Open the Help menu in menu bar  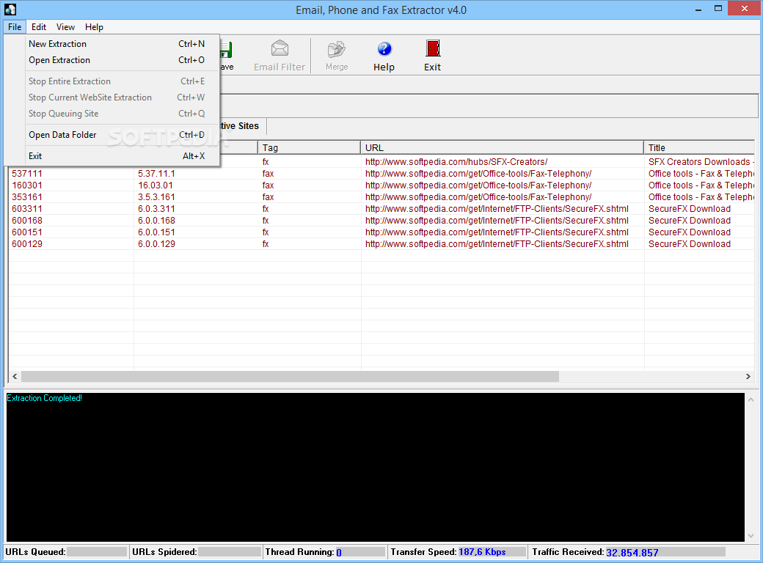point(94,26)
